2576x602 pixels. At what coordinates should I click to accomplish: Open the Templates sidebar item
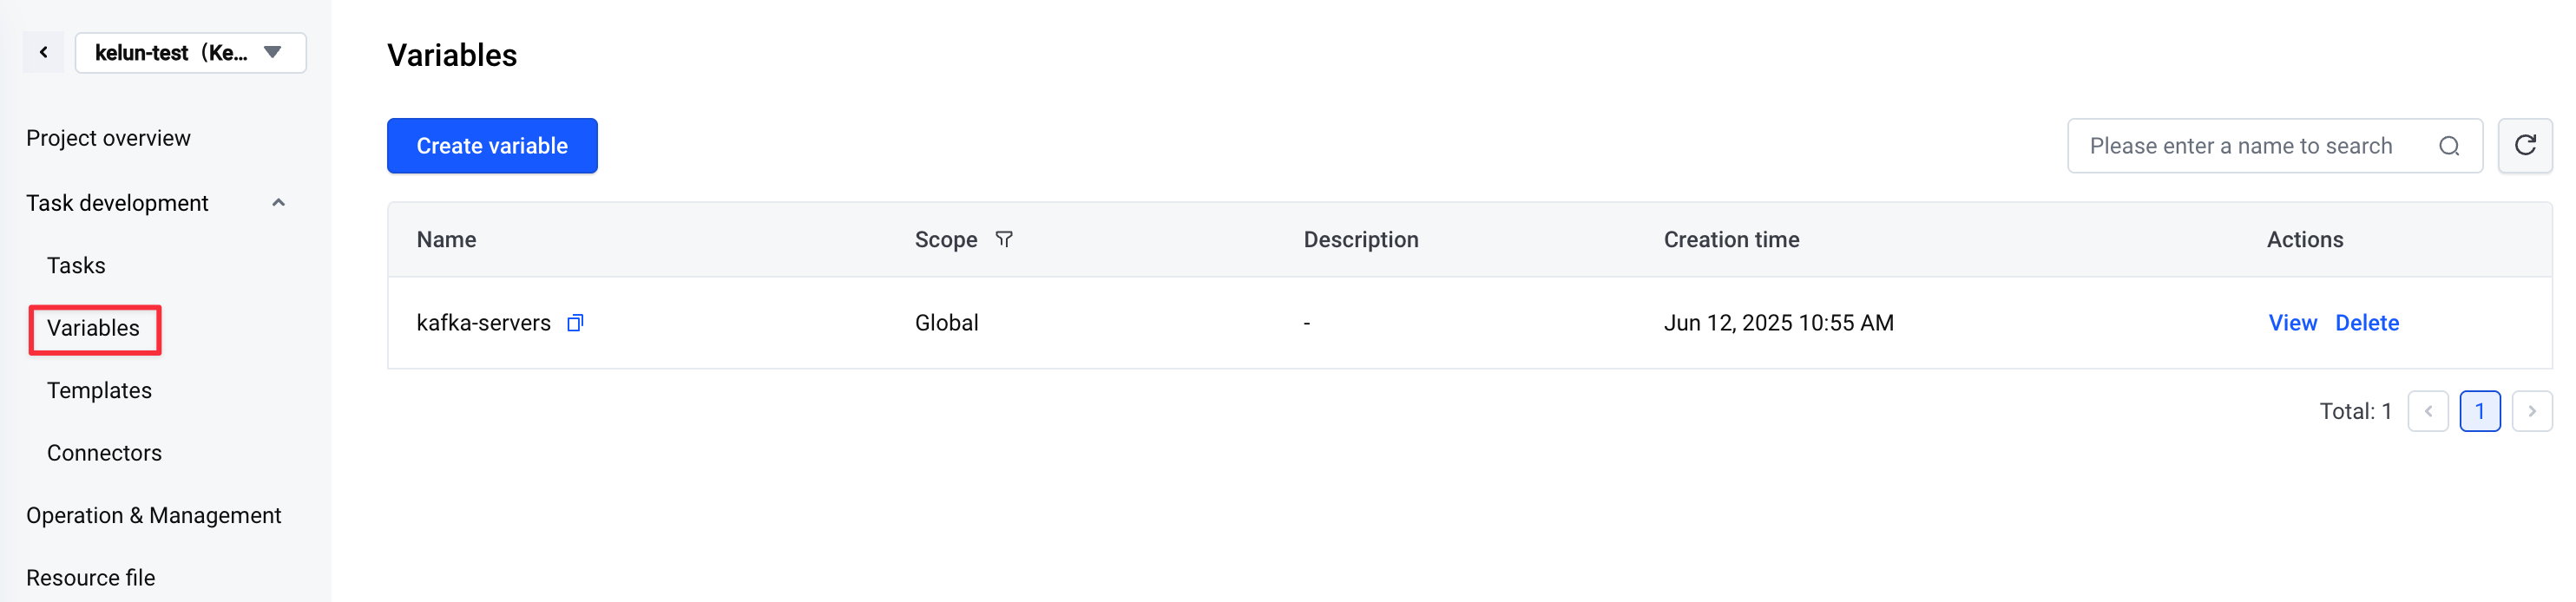pos(99,390)
